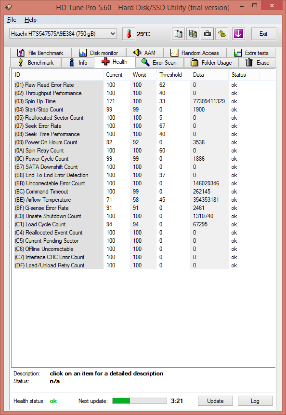Switch to the Erase tab
Viewport: 286px width, 415px height.
[x=257, y=63]
